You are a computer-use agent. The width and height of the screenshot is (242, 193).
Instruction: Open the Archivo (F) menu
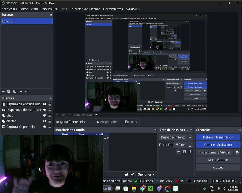pos(9,9)
